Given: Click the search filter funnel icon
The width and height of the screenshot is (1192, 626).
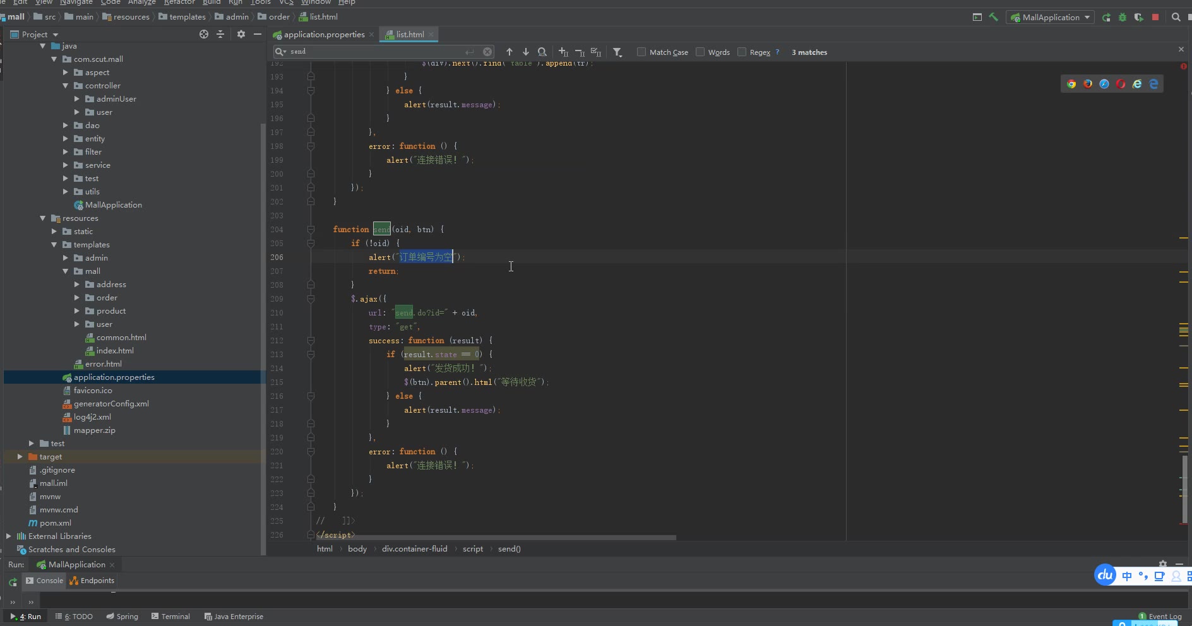Looking at the screenshot, I should [x=617, y=52].
